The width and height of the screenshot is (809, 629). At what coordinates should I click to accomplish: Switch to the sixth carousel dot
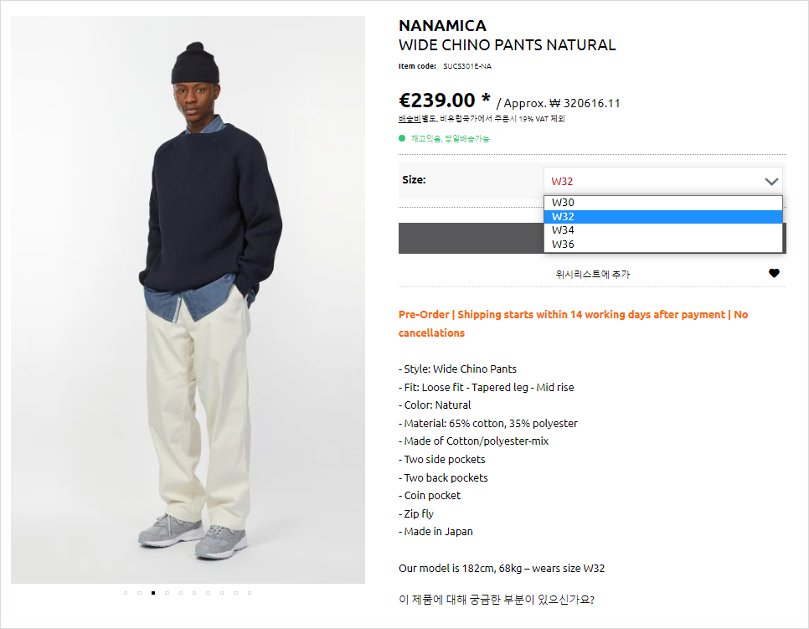(x=194, y=593)
